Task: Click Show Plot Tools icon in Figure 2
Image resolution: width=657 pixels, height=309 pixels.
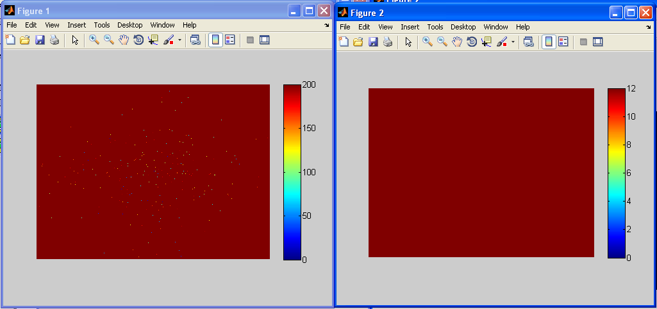Action: (598, 42)
